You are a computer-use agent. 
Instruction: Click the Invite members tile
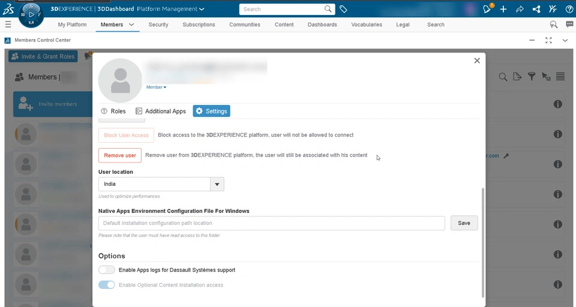[x=53, y=104]
